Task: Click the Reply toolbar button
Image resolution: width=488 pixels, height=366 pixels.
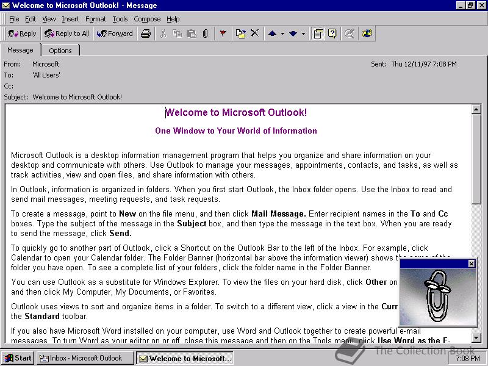Action: click(x=22, y=34)
